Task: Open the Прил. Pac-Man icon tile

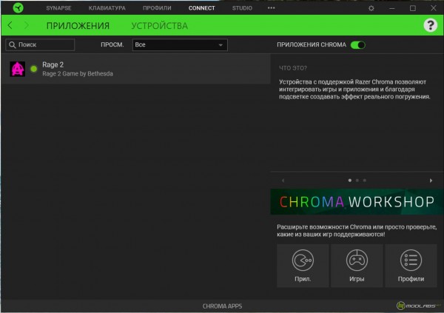Action: pos(303,266)
